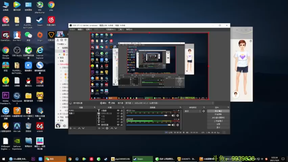
Task: Pop out the Controls dock panel
Action: click(x=228, y=107)
